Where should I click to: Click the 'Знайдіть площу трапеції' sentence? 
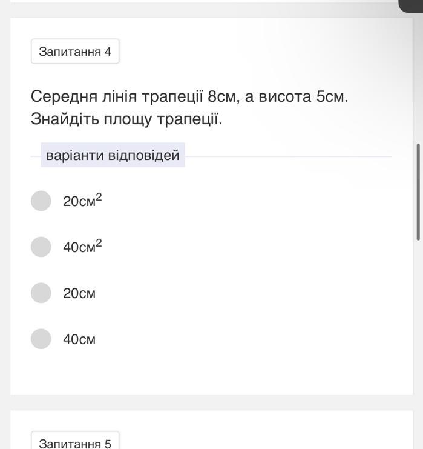tap(126, 119)
